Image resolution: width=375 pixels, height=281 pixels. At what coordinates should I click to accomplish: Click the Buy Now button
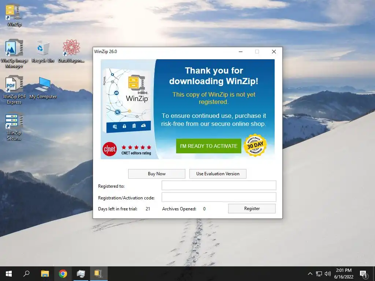coord(157,174)
